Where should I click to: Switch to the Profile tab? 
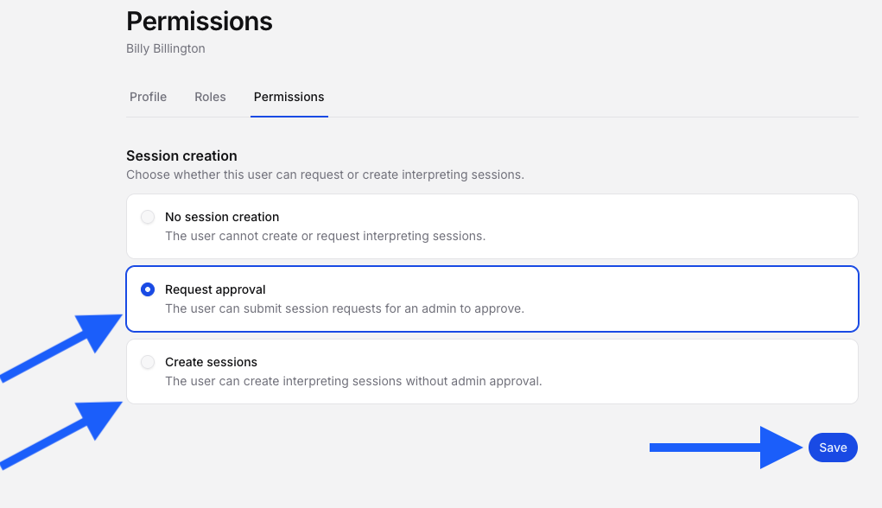148,97
